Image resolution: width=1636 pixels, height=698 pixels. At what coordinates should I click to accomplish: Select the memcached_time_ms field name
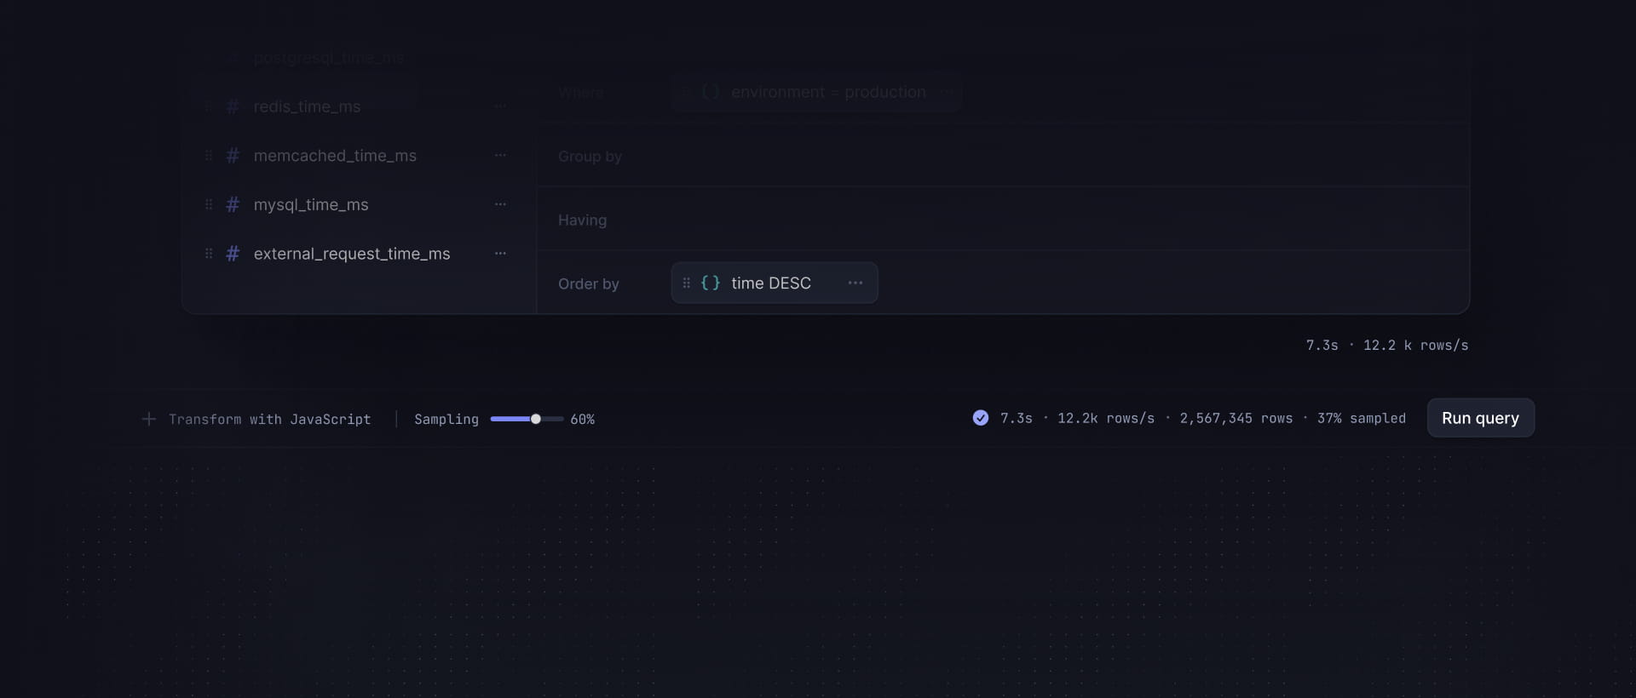[335, 156]
